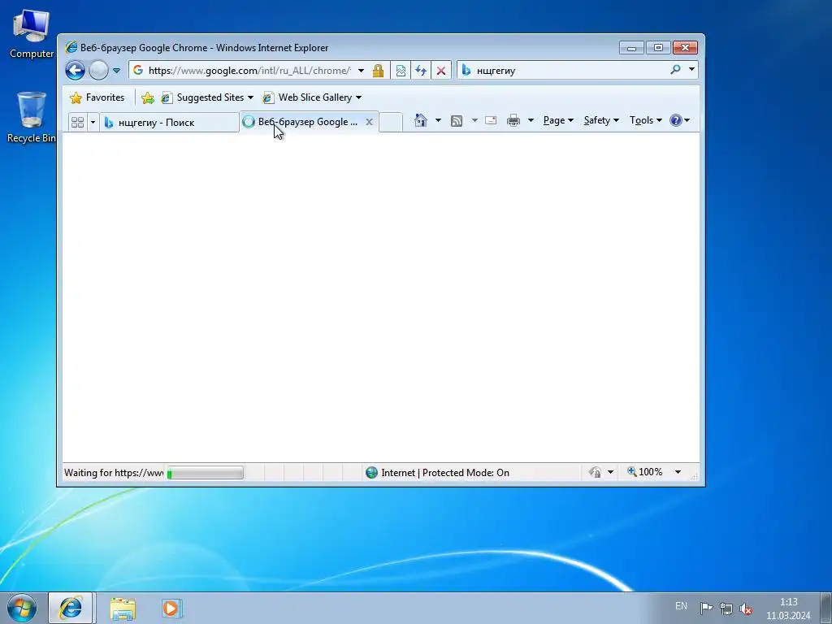Click the Google favicon in address bar
Viewport: 832px width, 624px height.
[x=138, y=70]
